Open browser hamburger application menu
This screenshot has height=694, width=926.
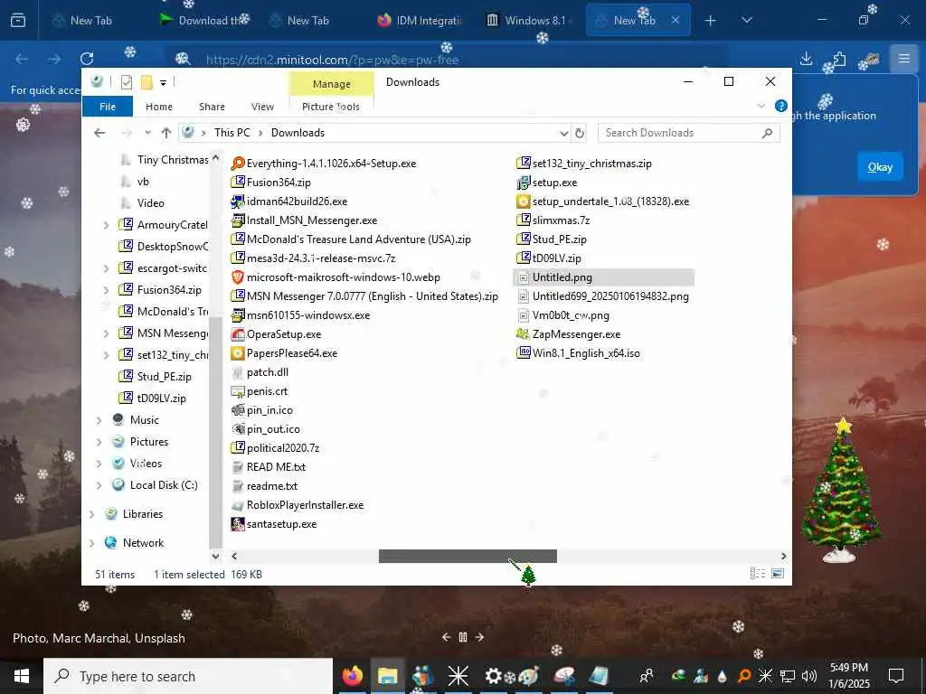[903, 59]
